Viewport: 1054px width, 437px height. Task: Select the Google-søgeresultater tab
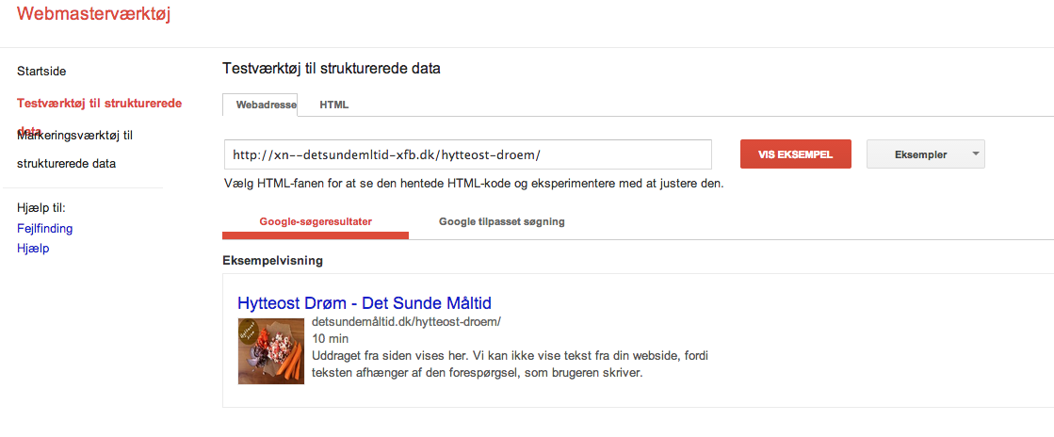pyautogui.click(x=316, y=222)
